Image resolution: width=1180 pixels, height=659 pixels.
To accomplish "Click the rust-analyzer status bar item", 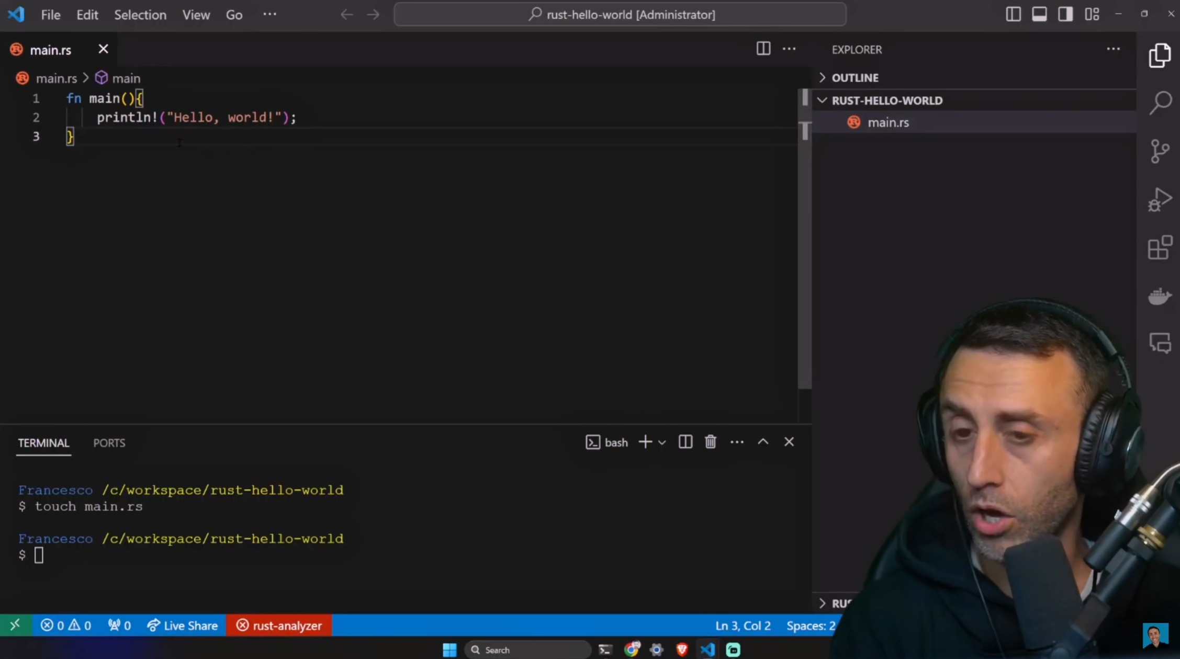I will [279, 625].
